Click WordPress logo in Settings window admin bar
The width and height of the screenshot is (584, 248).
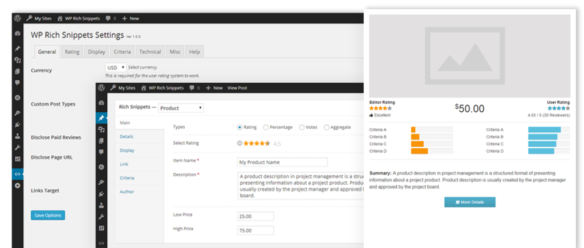click(x=18, y=18)
